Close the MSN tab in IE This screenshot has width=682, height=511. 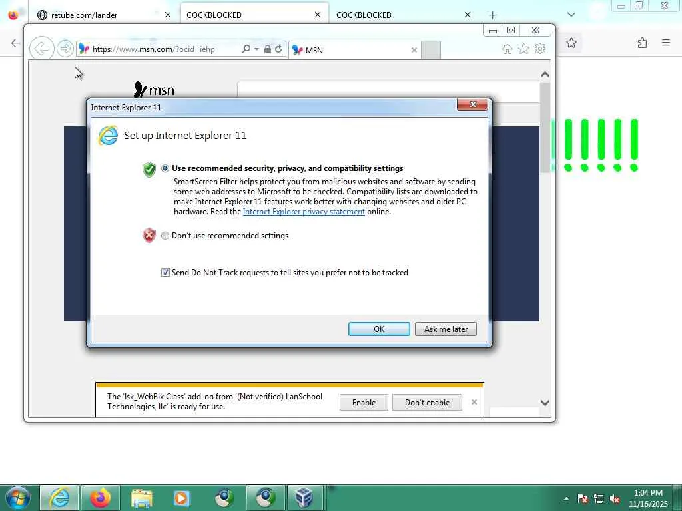pos(414,50)
